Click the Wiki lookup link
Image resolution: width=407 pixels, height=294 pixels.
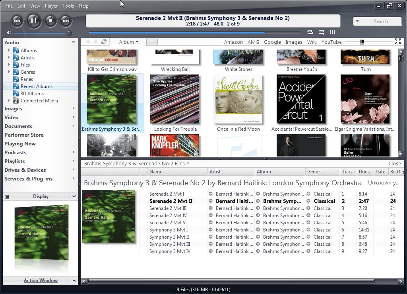click(x=312, y=42)
